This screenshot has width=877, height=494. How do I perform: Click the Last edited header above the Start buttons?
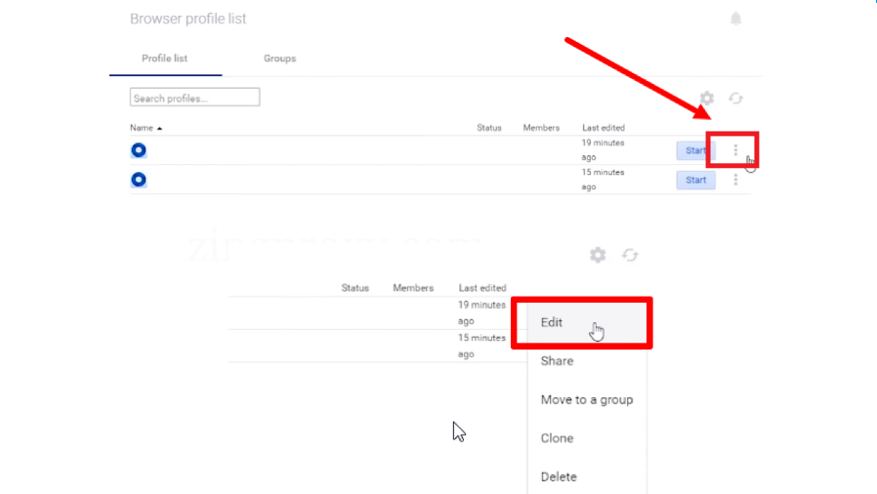(604, 128)
